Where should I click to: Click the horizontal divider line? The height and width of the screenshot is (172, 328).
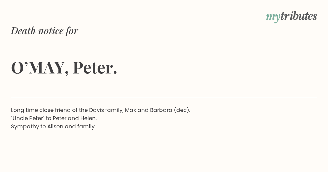tap(164, 97)
